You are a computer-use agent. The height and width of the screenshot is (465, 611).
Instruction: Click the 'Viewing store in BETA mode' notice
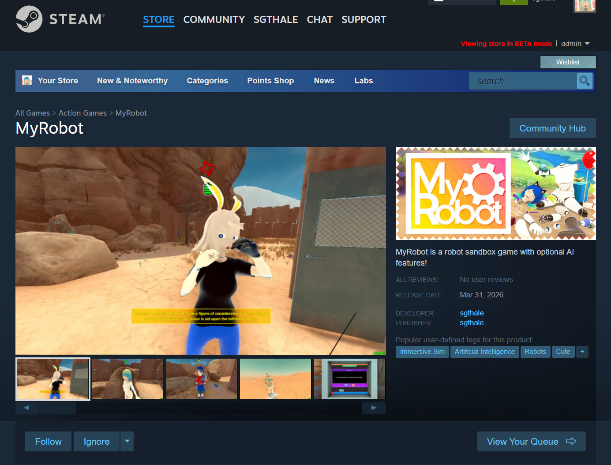pos(506,44)
